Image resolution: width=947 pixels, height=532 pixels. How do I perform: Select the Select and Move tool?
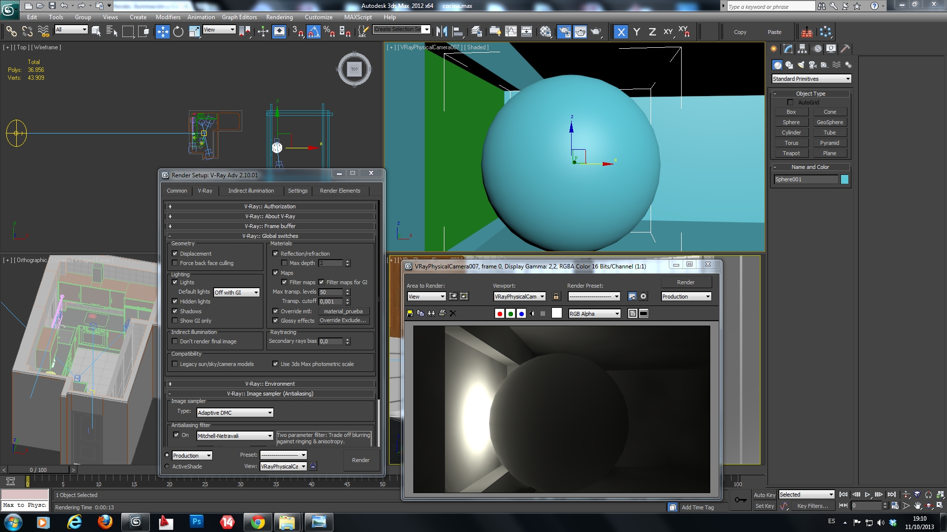coord(162,32)
